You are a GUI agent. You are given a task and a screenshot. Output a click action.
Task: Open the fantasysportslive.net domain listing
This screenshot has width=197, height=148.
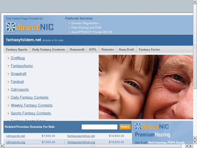click(81, 136)
